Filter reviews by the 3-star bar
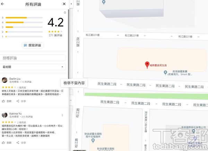 (x=24, y=27)
